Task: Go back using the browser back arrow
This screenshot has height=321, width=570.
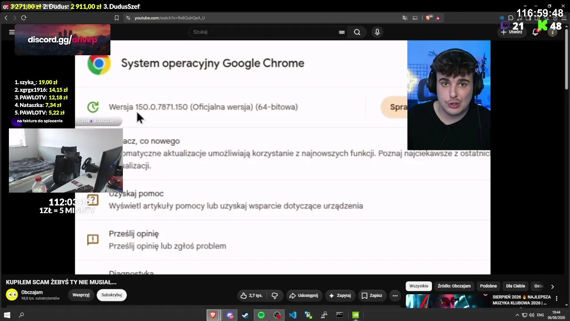Action: coord(6,18)
